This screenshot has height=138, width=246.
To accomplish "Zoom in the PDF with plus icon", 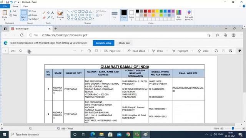I will (82, 51).
